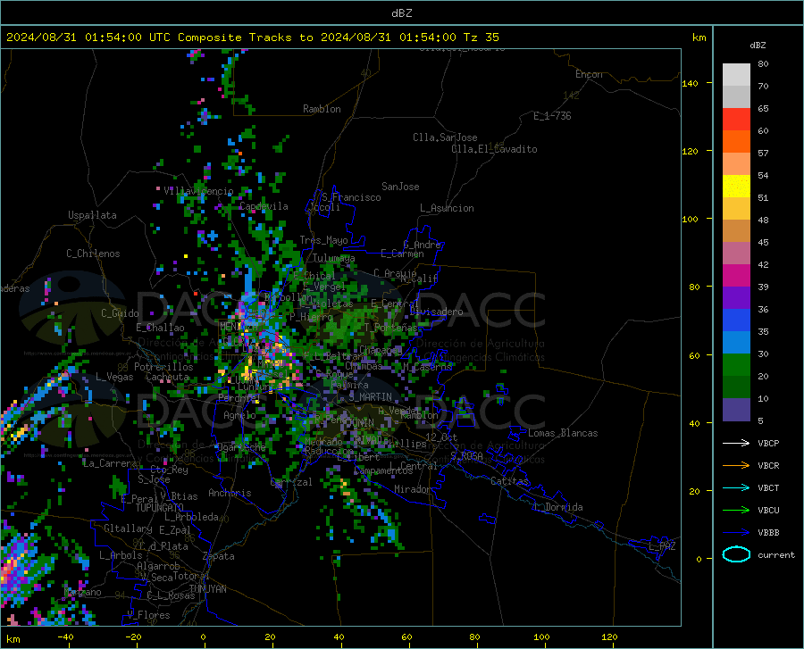Click the L_Vegas map label
The height and width of the screenshot is (649, 804).
114,377
